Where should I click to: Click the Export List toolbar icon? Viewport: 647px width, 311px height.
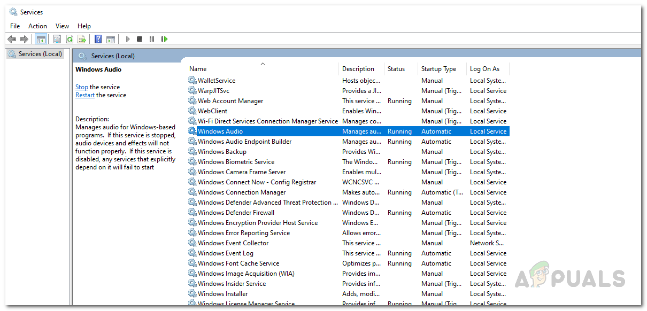pyautogui.click(x=82, y=39)
